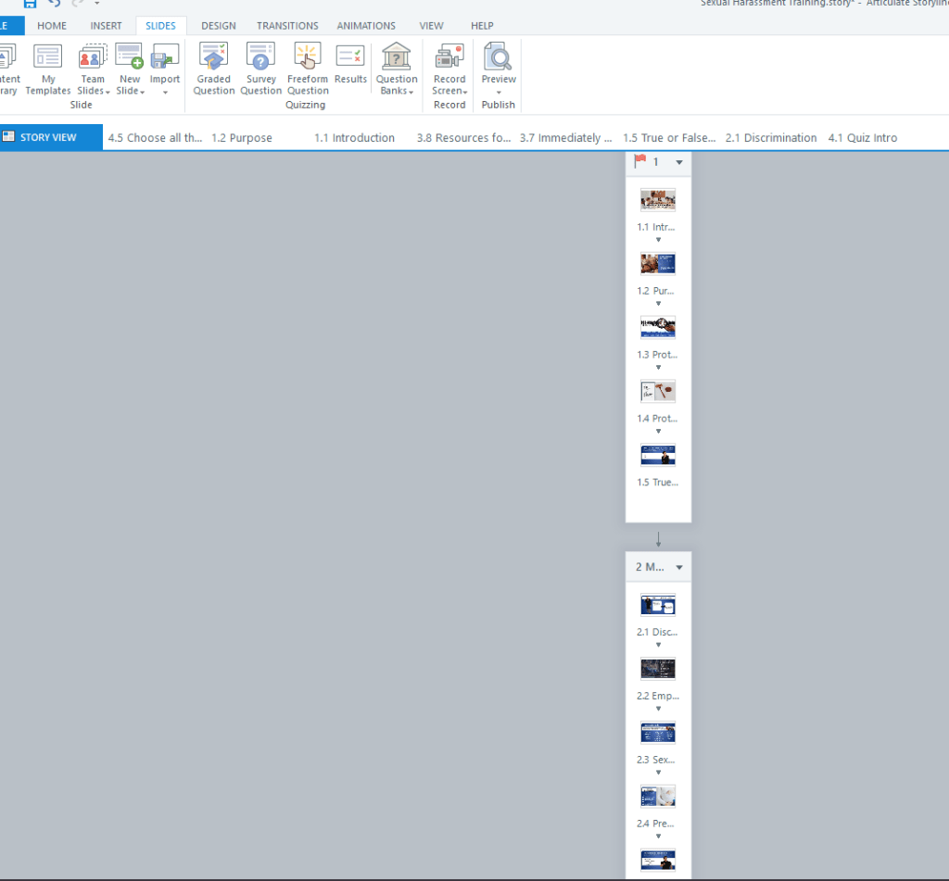
Task: Expand scene 2 dropdown arrow
Action: (x=679, y=567)
